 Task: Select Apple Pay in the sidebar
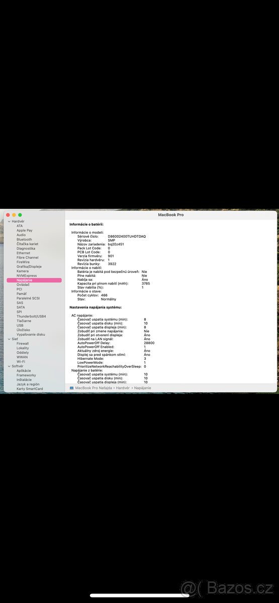pyautogui.click(x=24, y=231)
